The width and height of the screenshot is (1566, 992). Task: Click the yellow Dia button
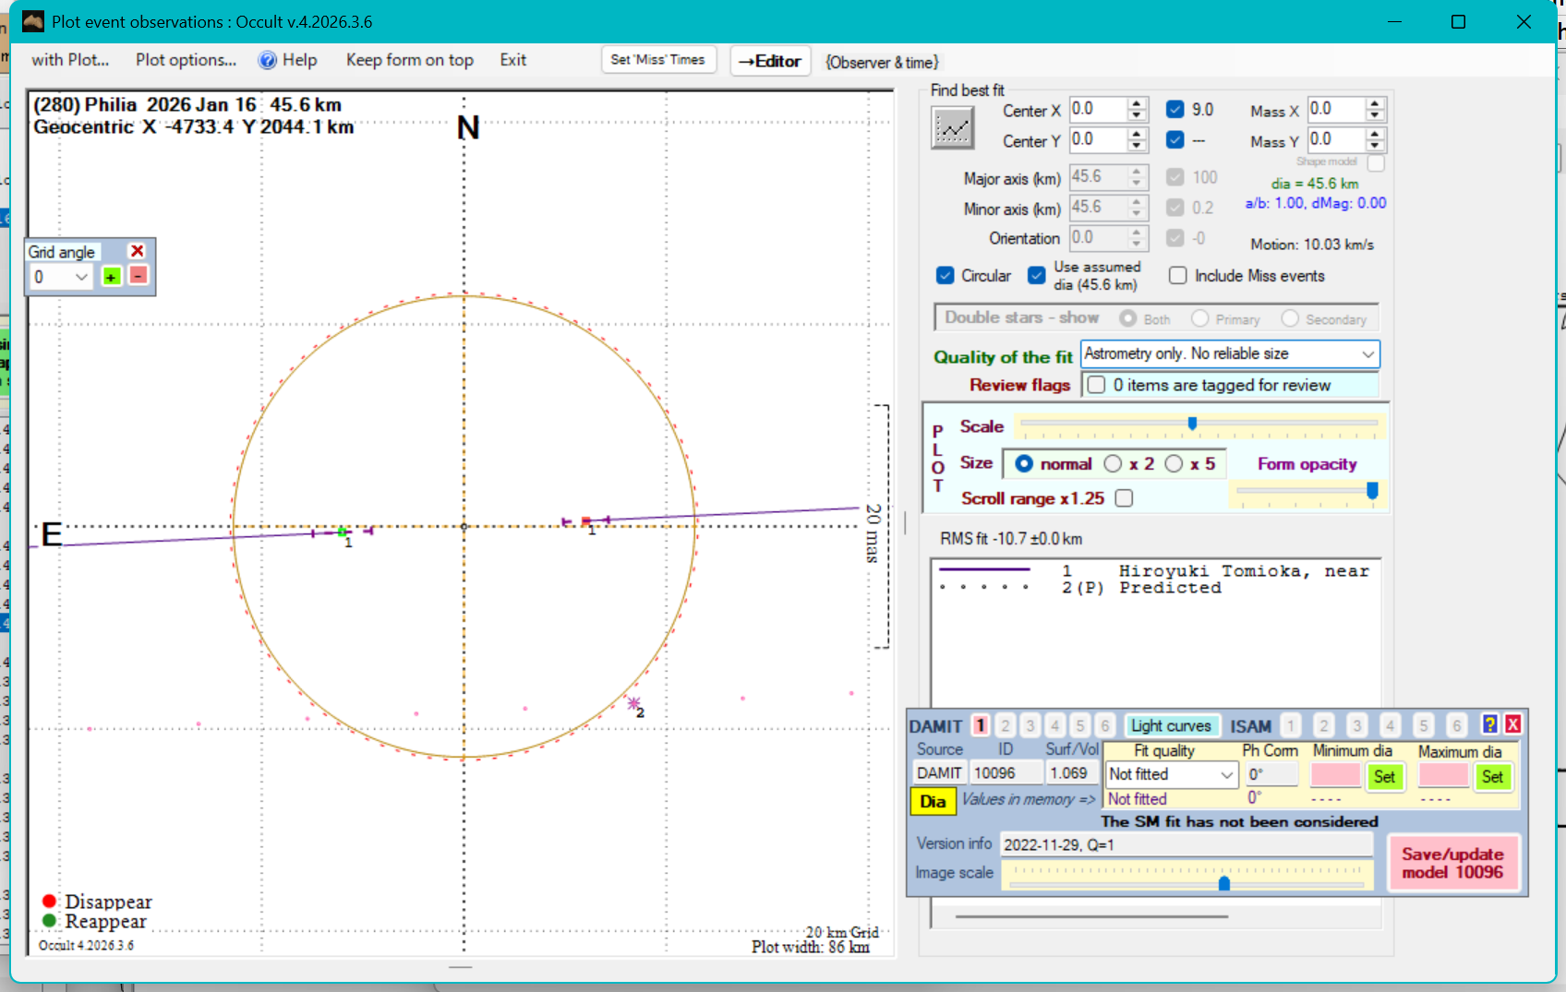pyautogui.click(x=933, y=801)
